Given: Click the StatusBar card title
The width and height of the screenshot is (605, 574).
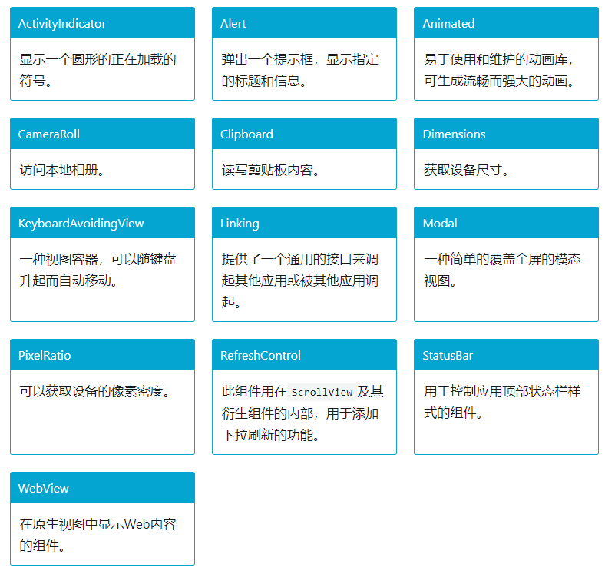Looking at the screenshot, I should 448,355.
